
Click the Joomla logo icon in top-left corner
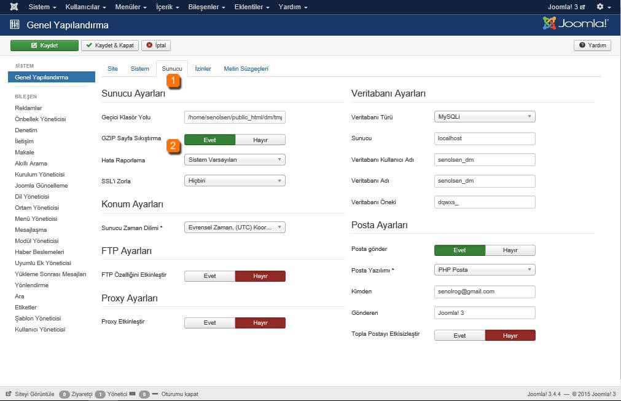tap(14, 7)
